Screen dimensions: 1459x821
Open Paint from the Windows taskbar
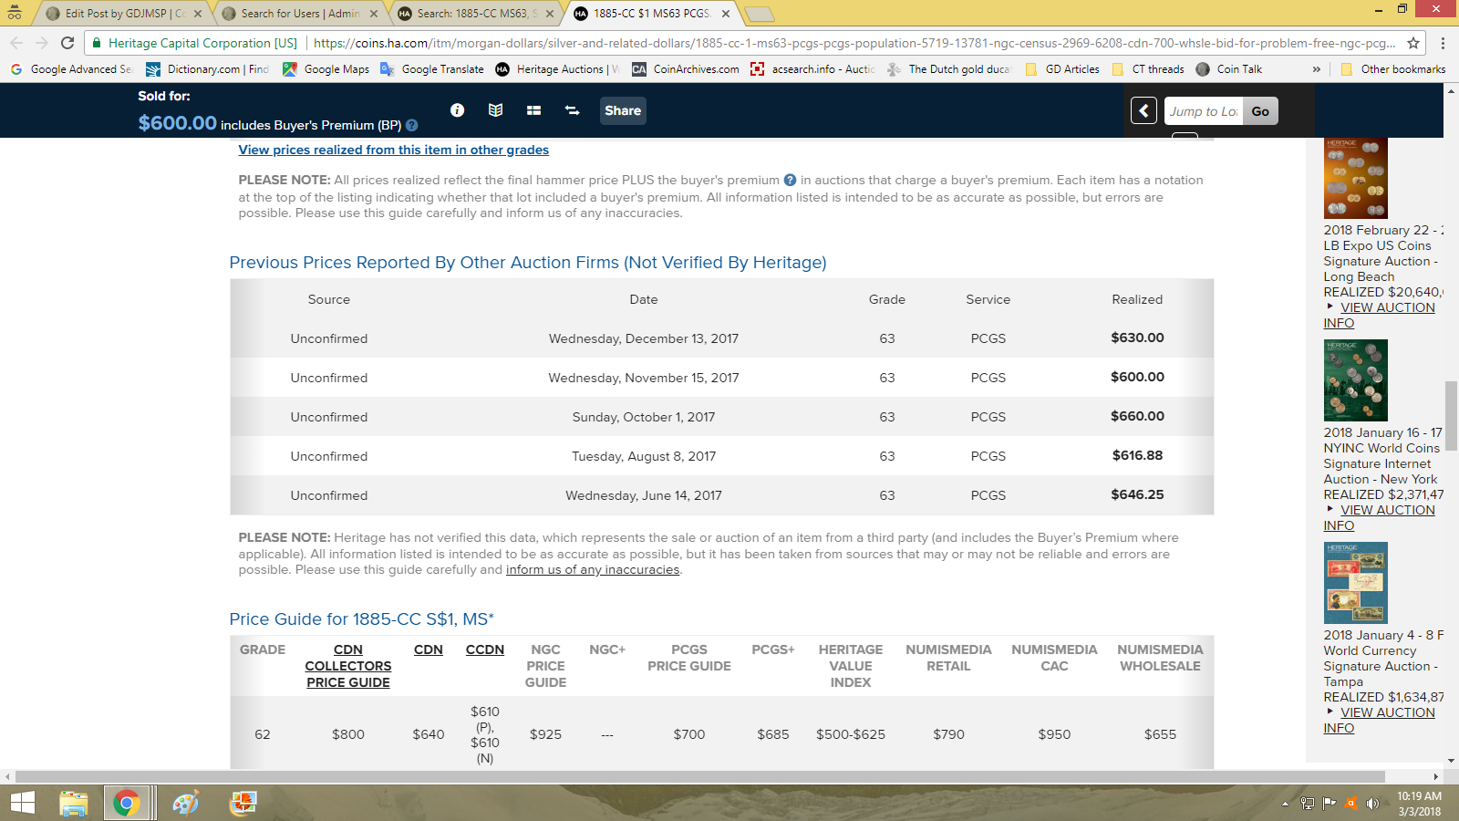185,803
